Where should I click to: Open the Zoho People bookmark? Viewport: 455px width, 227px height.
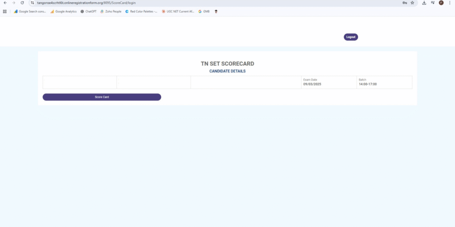tap(111, 12)
